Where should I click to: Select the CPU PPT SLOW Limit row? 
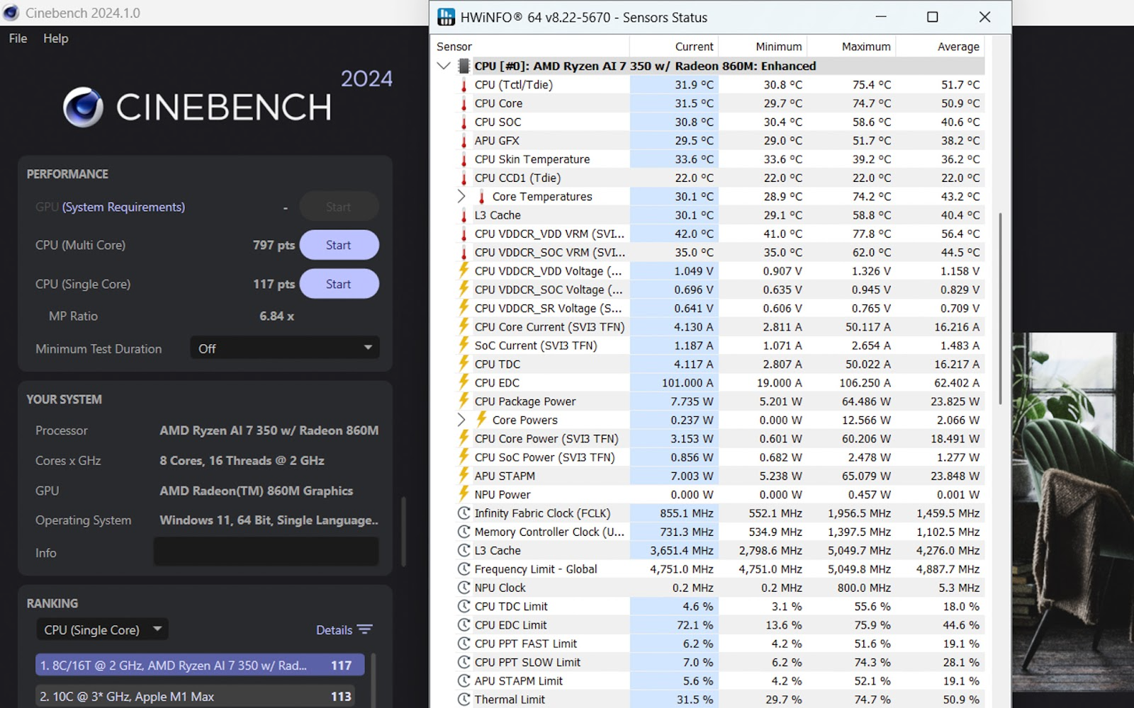pyautogui.click(x=719, y=662)
